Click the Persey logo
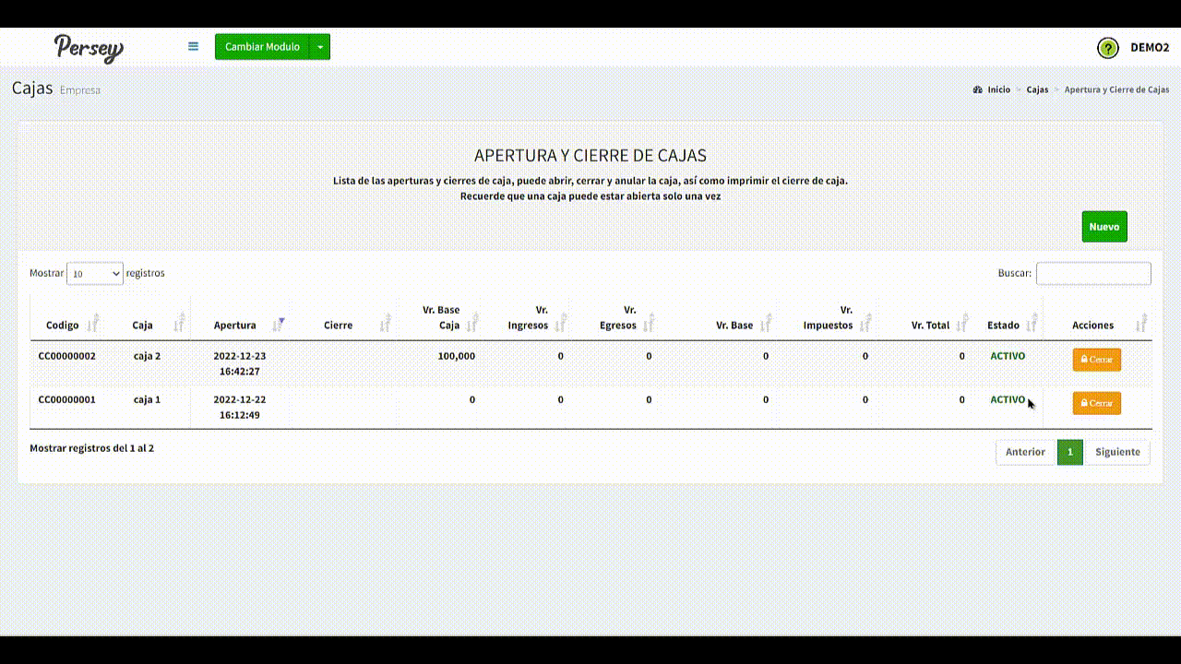This screenshot has width=1181, height=664. [x=89, y=47]
